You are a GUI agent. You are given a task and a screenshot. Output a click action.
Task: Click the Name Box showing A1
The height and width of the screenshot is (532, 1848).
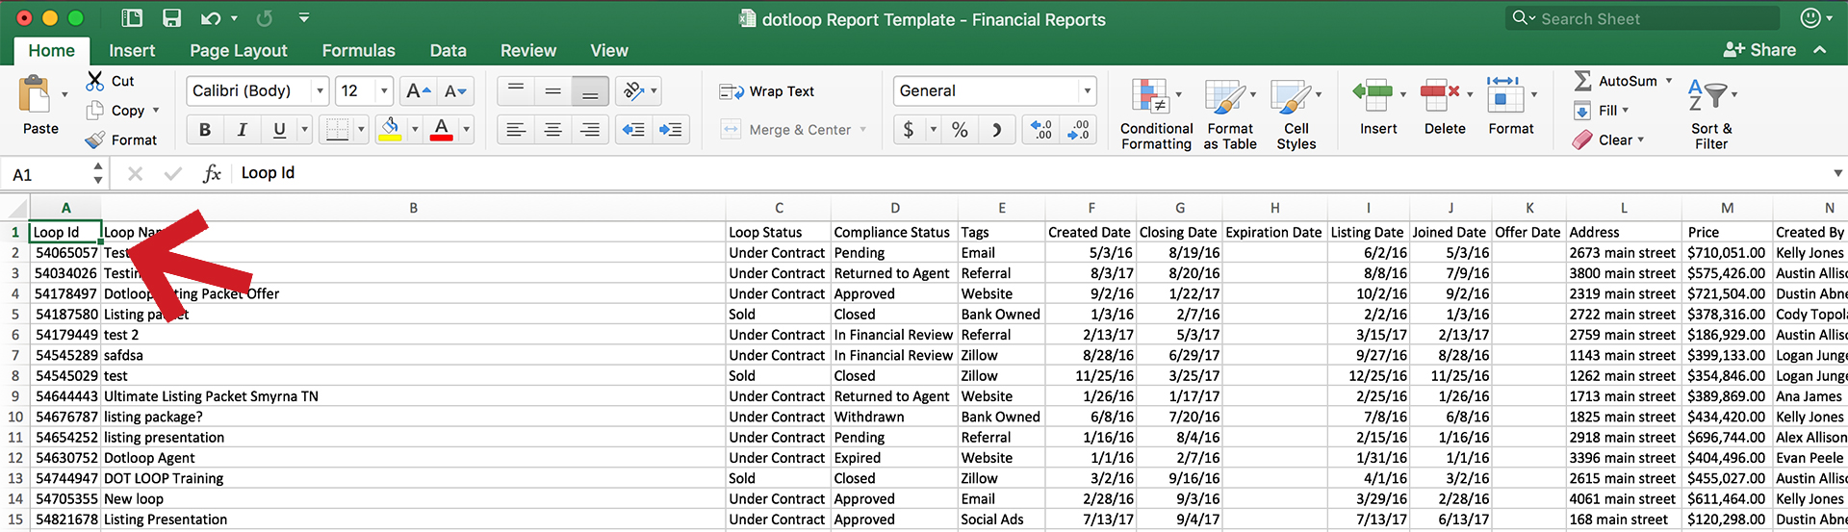coord(50,174)
